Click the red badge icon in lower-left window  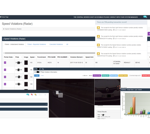point(32,95)
